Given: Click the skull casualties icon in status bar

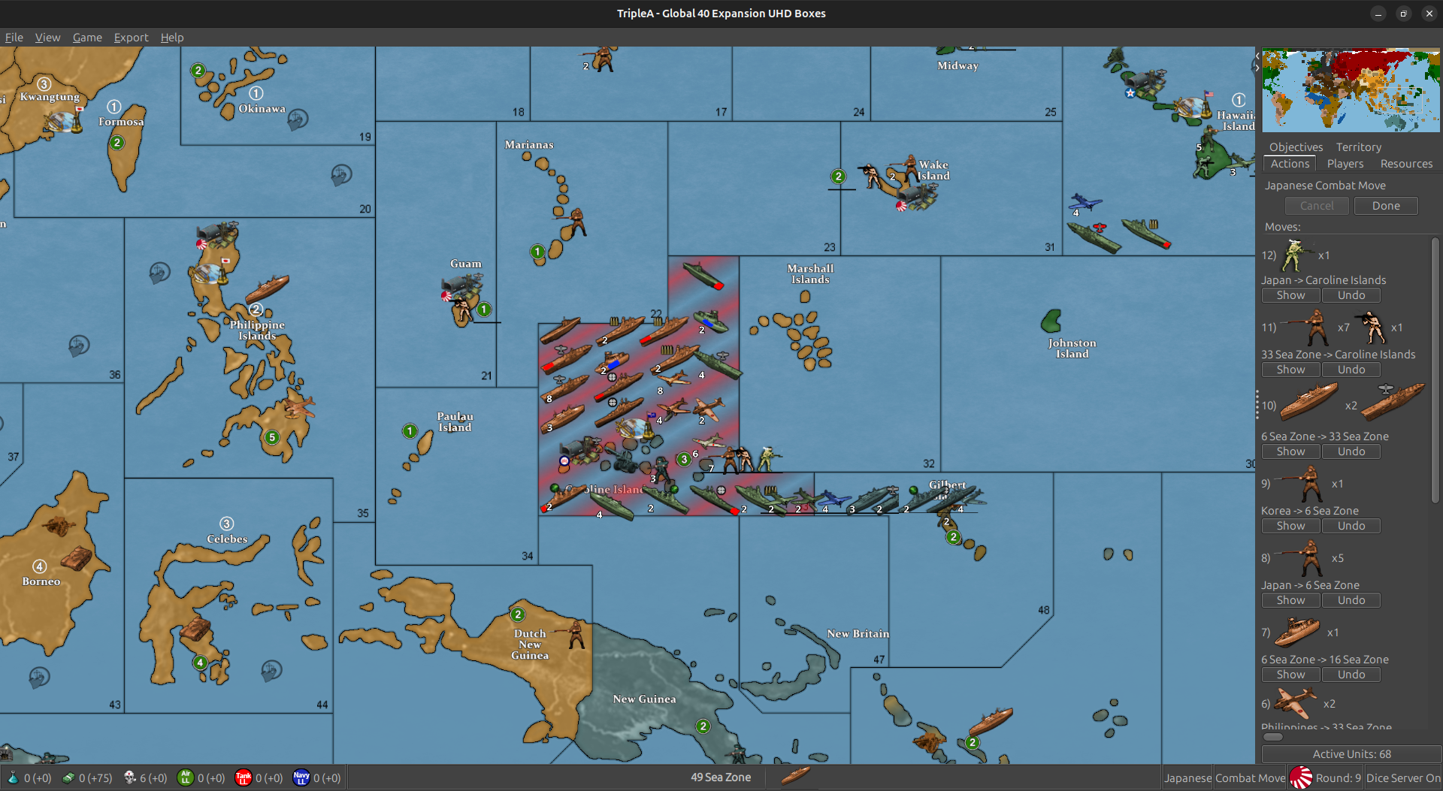Looking at the screenshot, I should tap(128, 778).
